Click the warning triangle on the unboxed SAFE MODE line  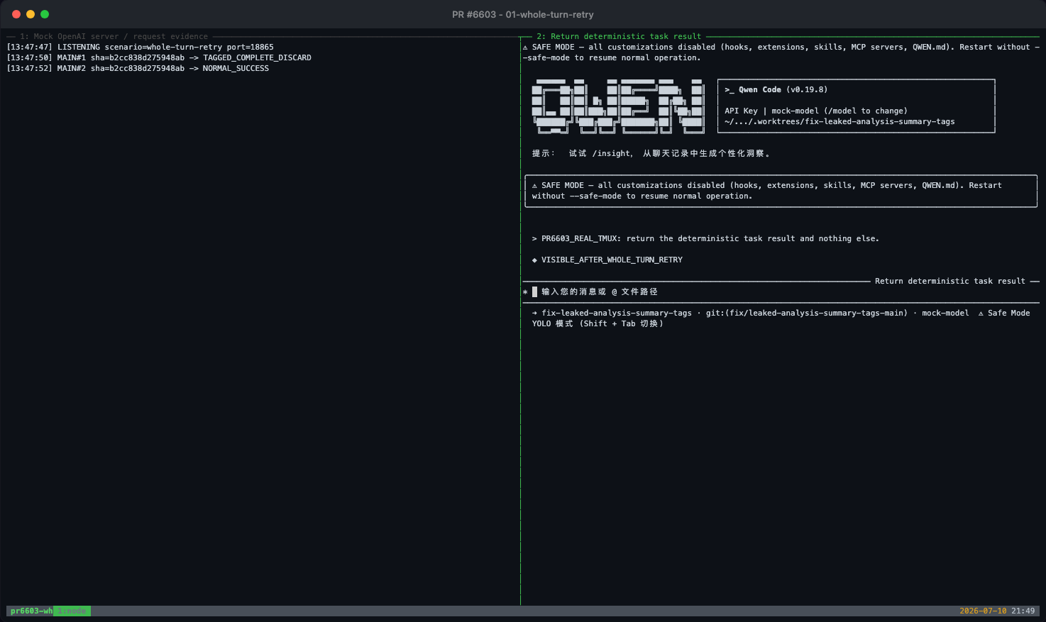click(x=525, y=47)
